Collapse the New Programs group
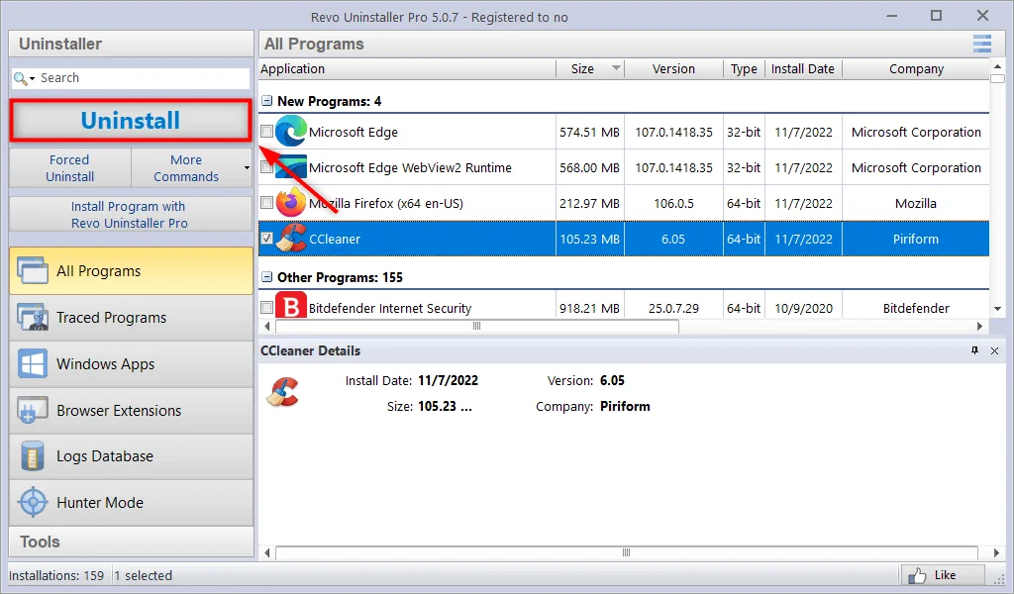Viewport: 1014px width, 594px height. coord(266,101)
